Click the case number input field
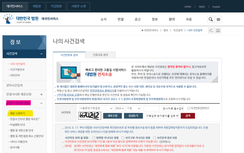Image resolution: width=244 pixels, height=153 pixels. pos(152,108)
